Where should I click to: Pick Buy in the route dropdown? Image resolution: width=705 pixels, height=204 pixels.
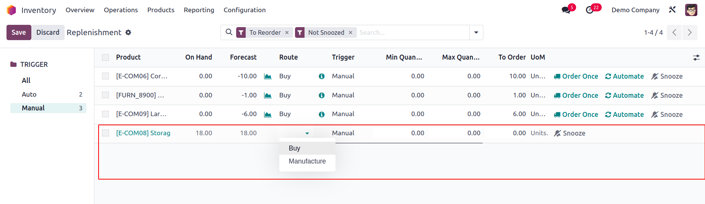pyautogui.click(x=294, y=148)
